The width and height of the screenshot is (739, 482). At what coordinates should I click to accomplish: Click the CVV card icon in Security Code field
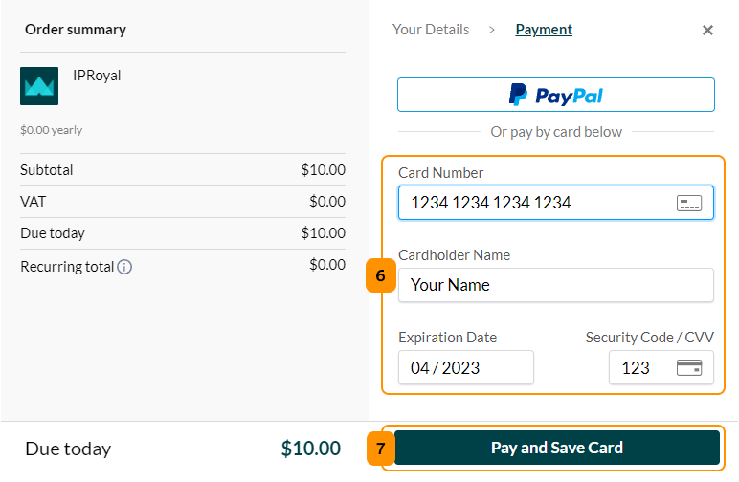pyautogui.click(x=689, y=367)
